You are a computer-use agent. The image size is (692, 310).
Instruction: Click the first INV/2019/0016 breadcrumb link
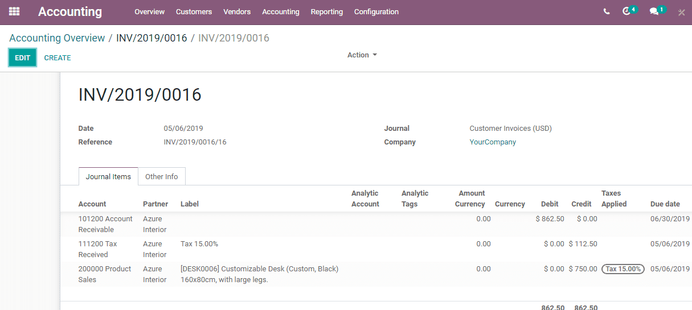(151, 38)
